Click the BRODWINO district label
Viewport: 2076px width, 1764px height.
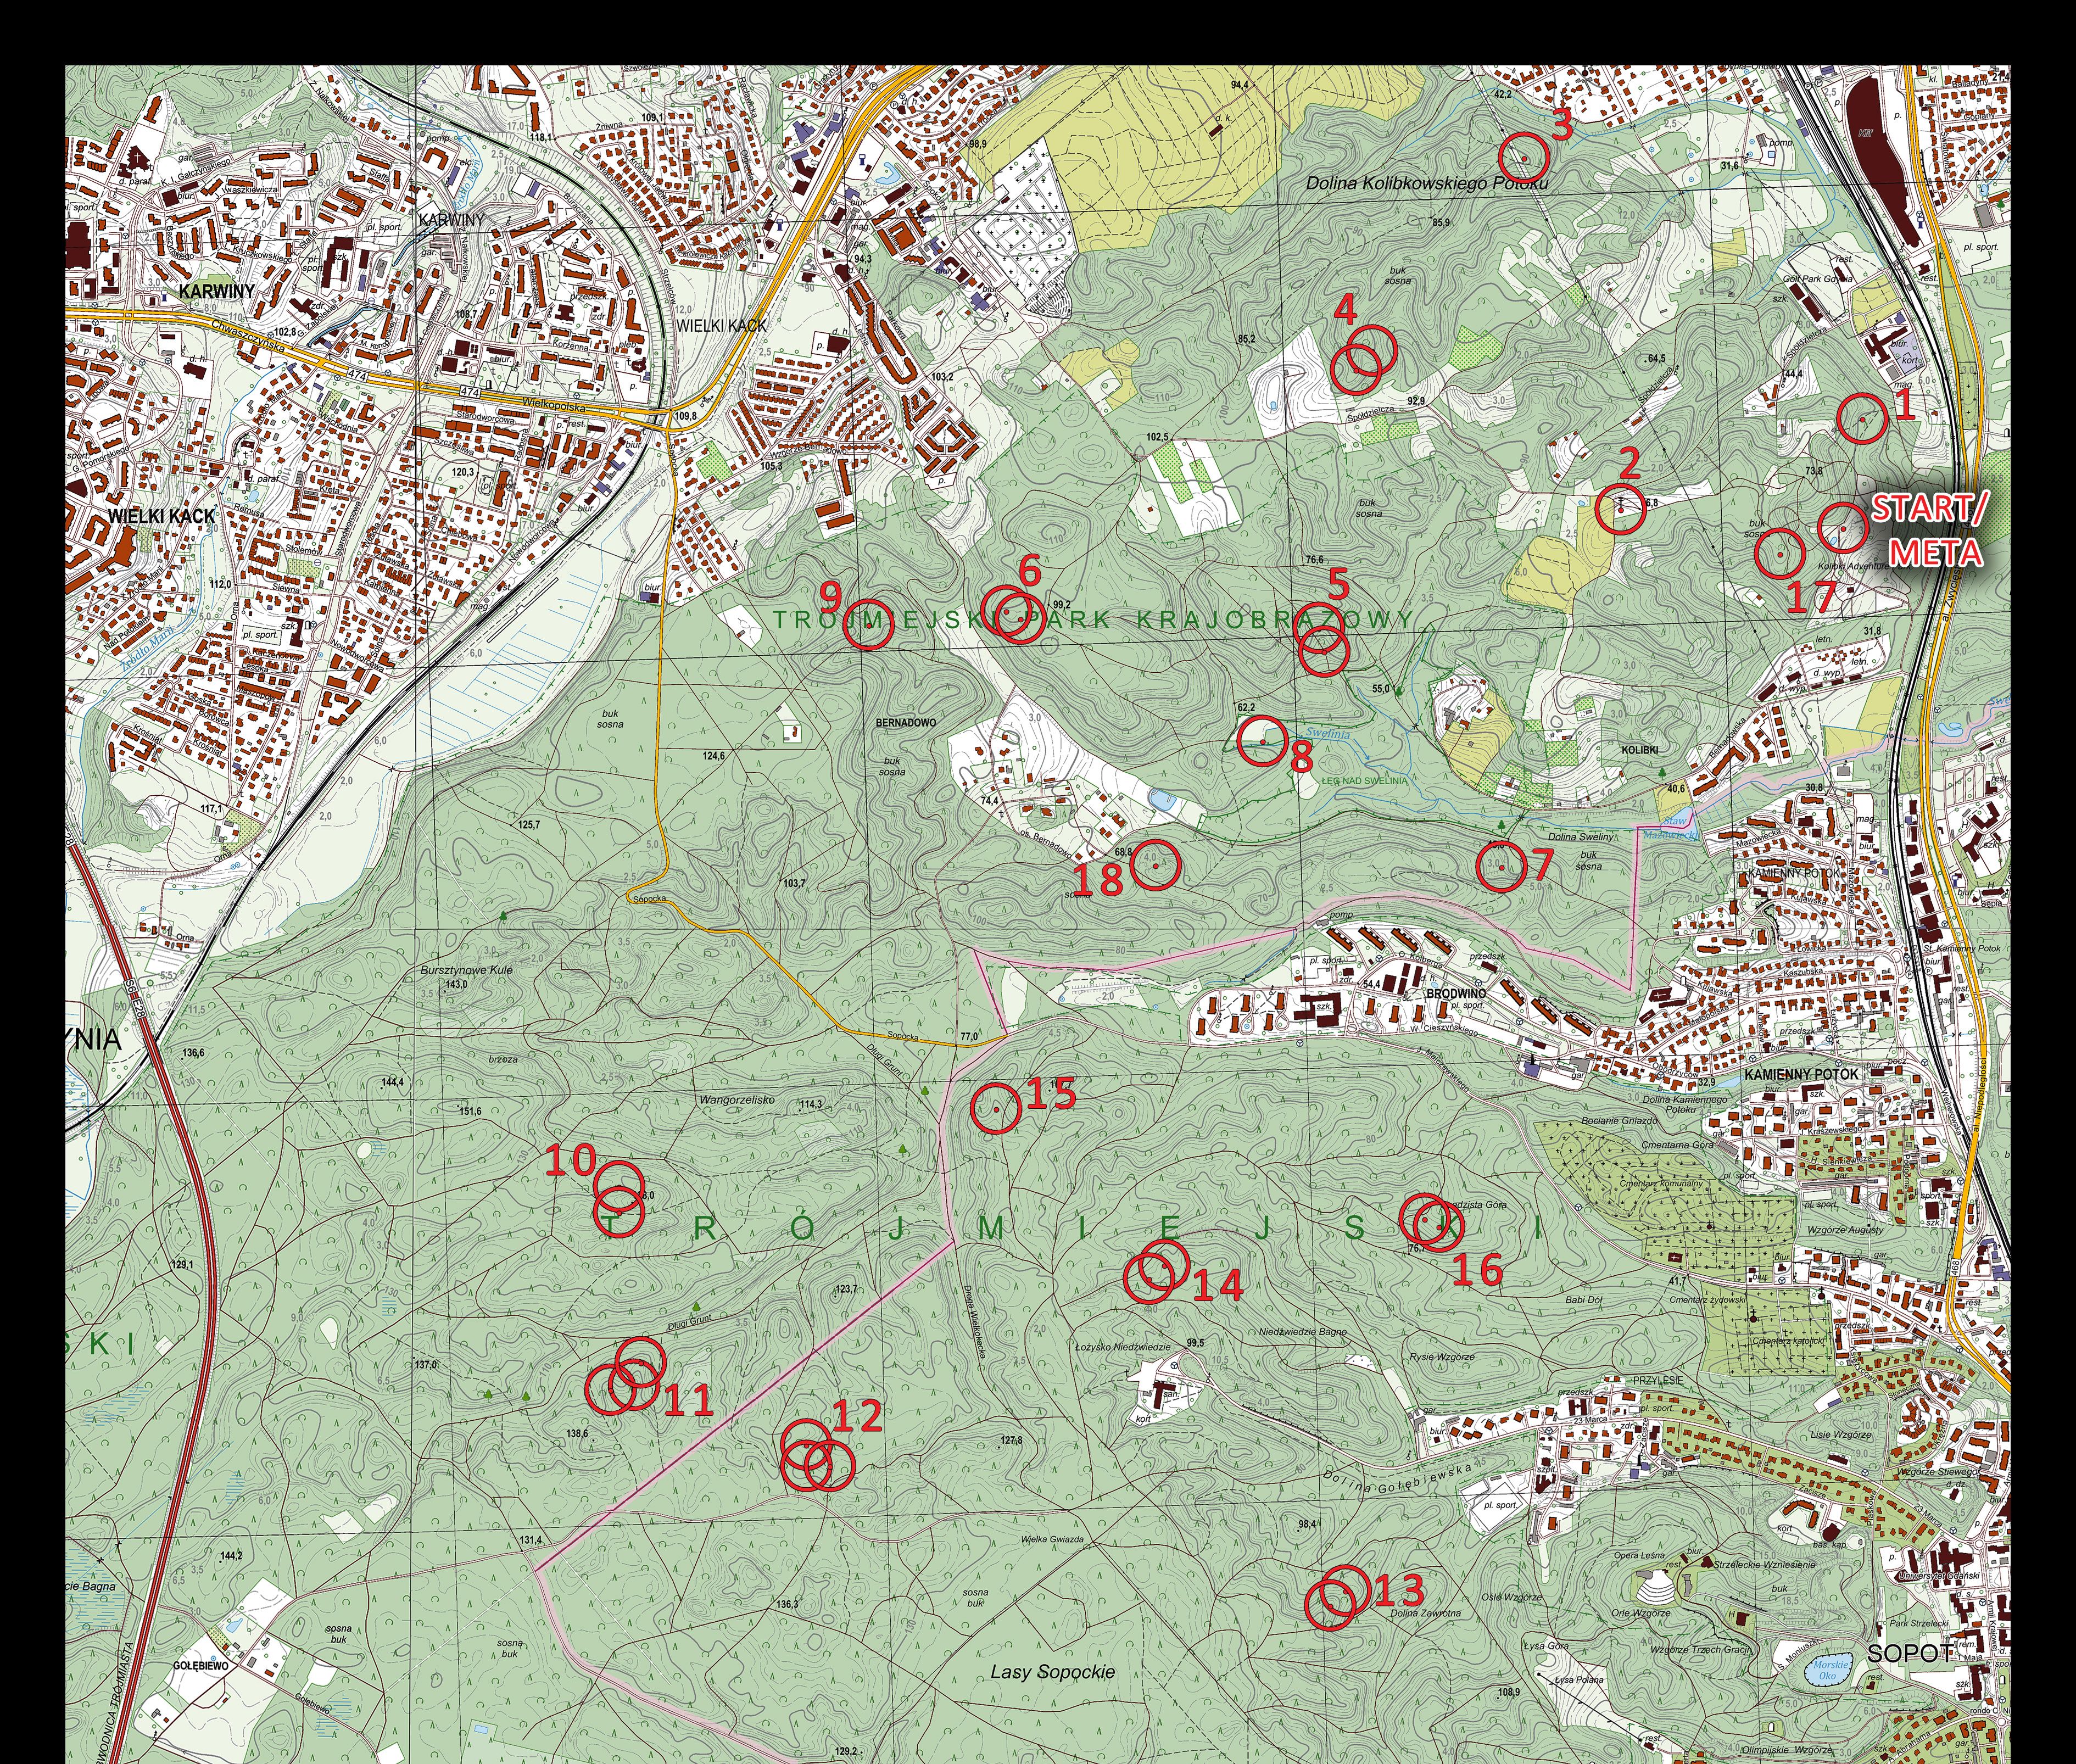coord(1455,993)
